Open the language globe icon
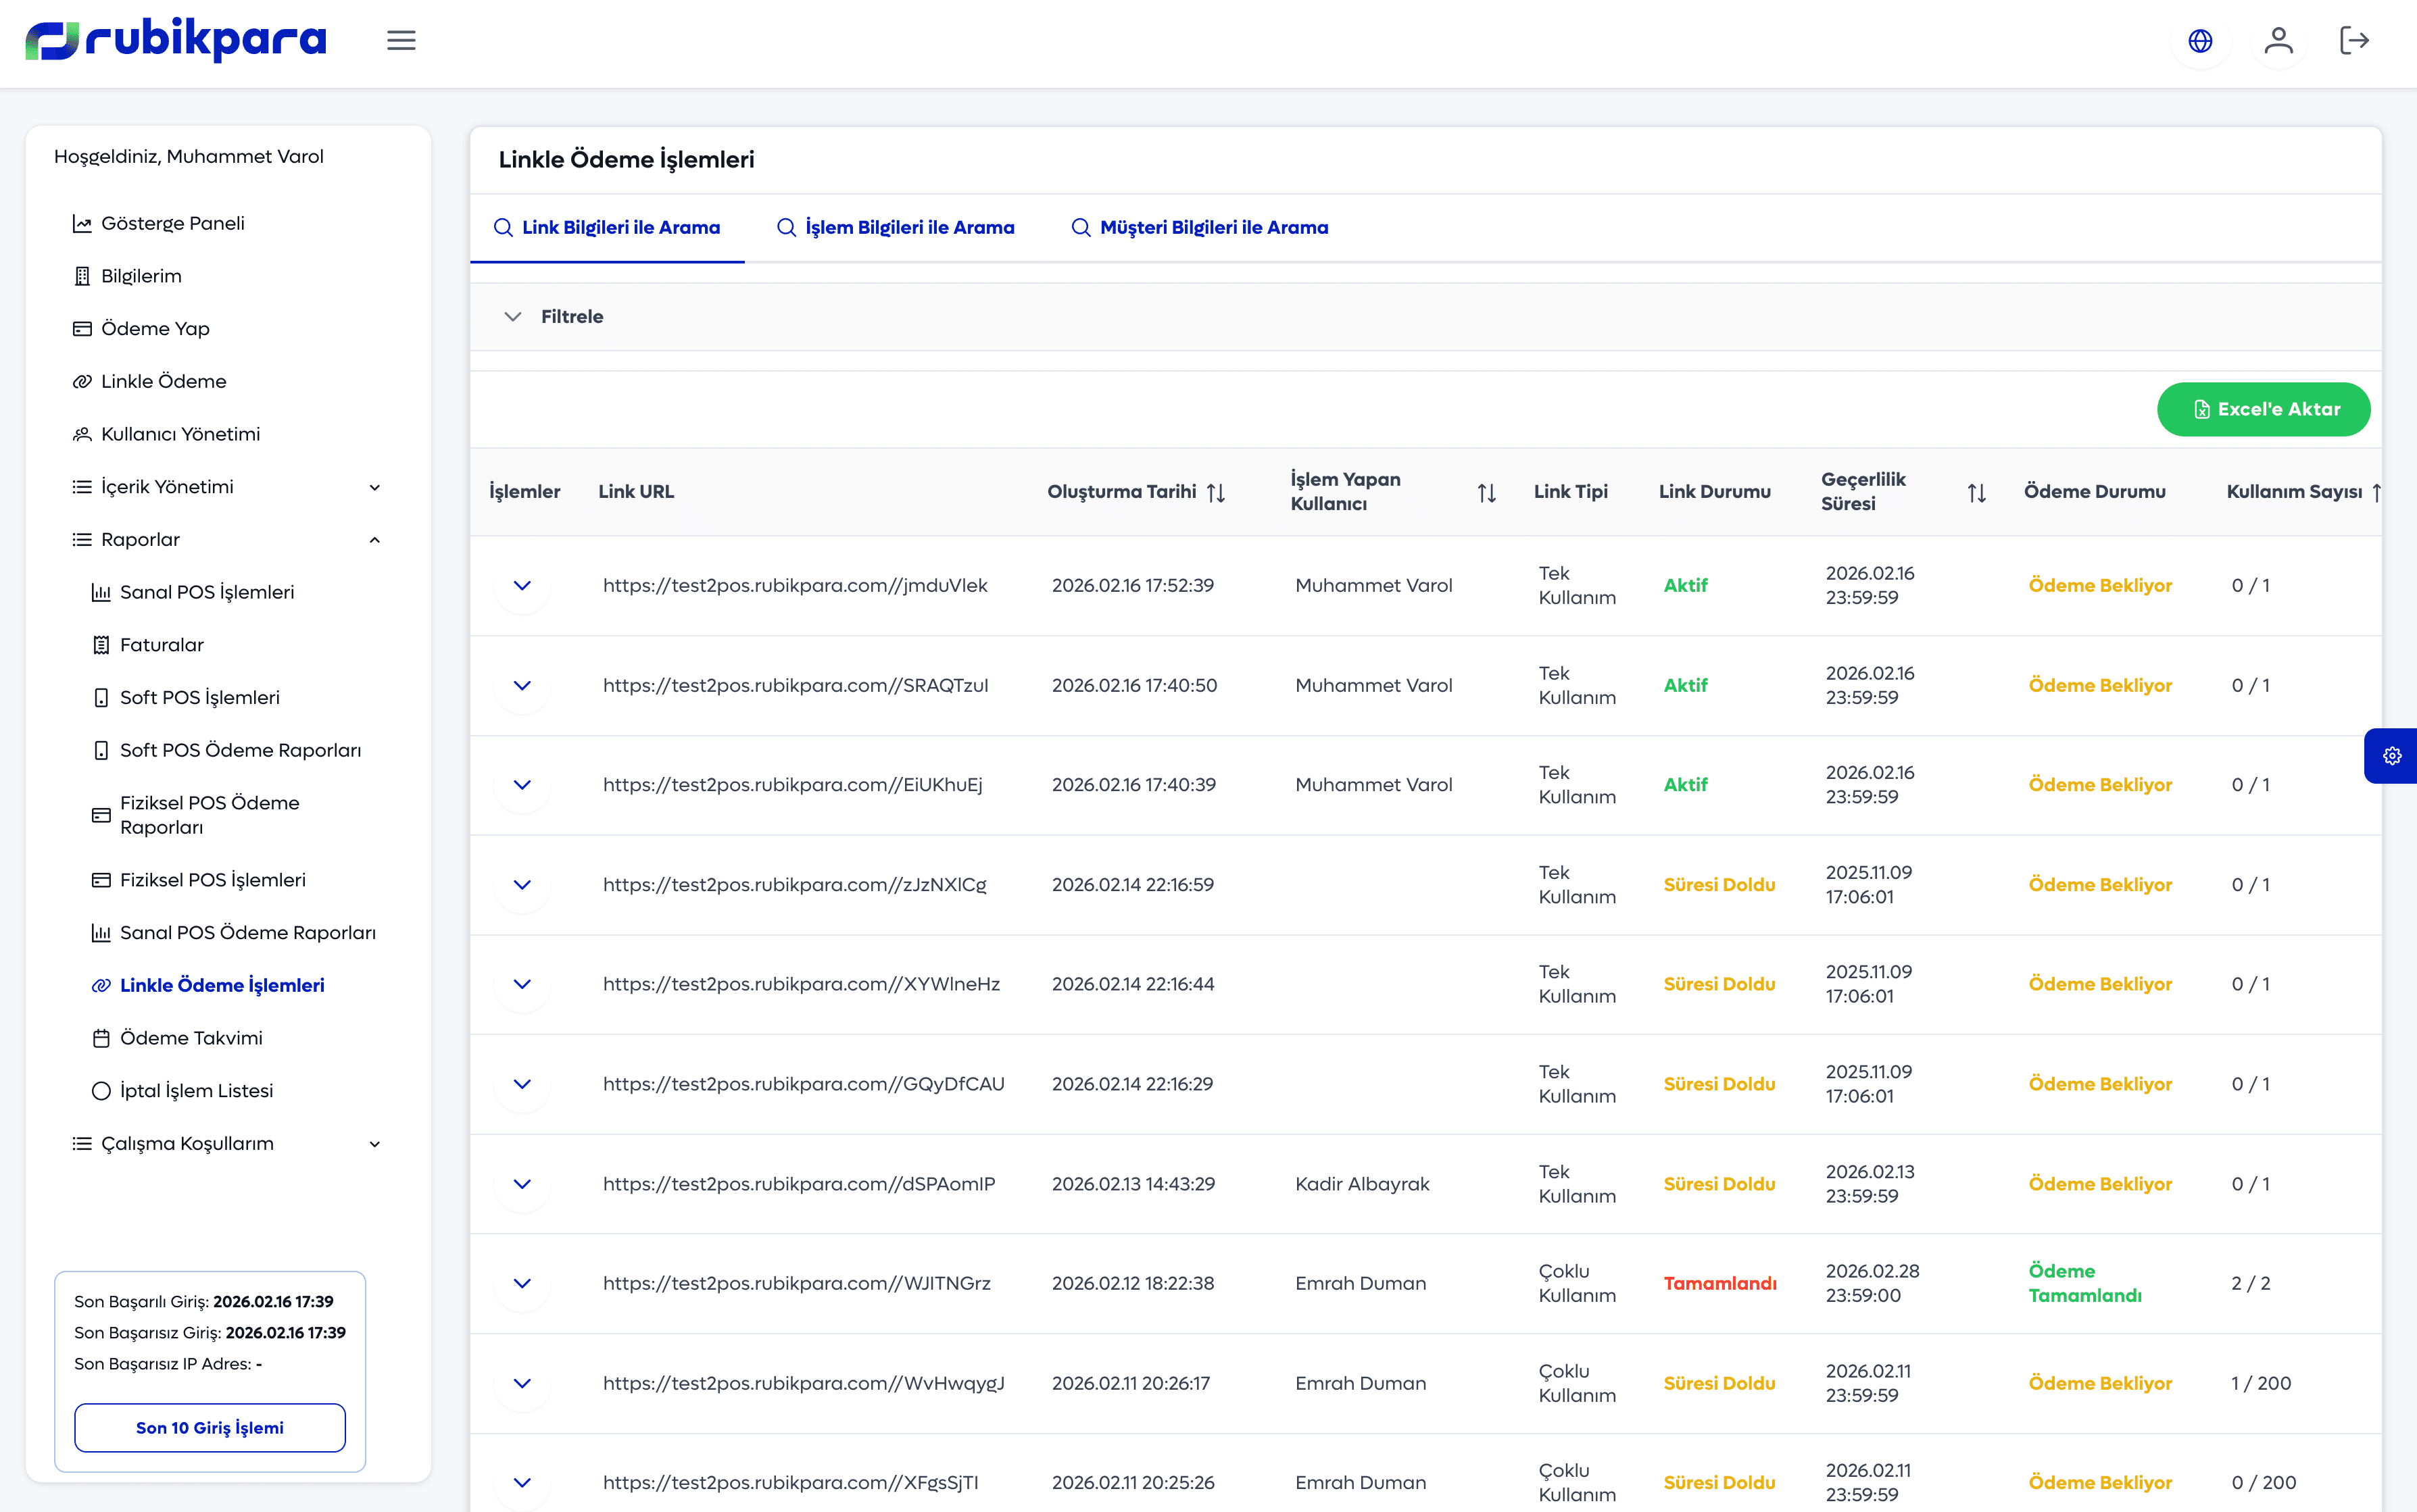 tap(2200, 41)
